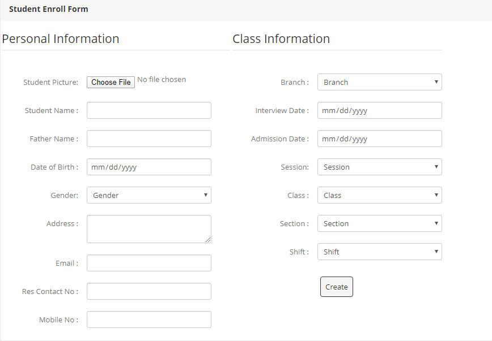The width and height of the screenshot is (492, 341).
Task: Click the Interview Date field
Action: 379,110
